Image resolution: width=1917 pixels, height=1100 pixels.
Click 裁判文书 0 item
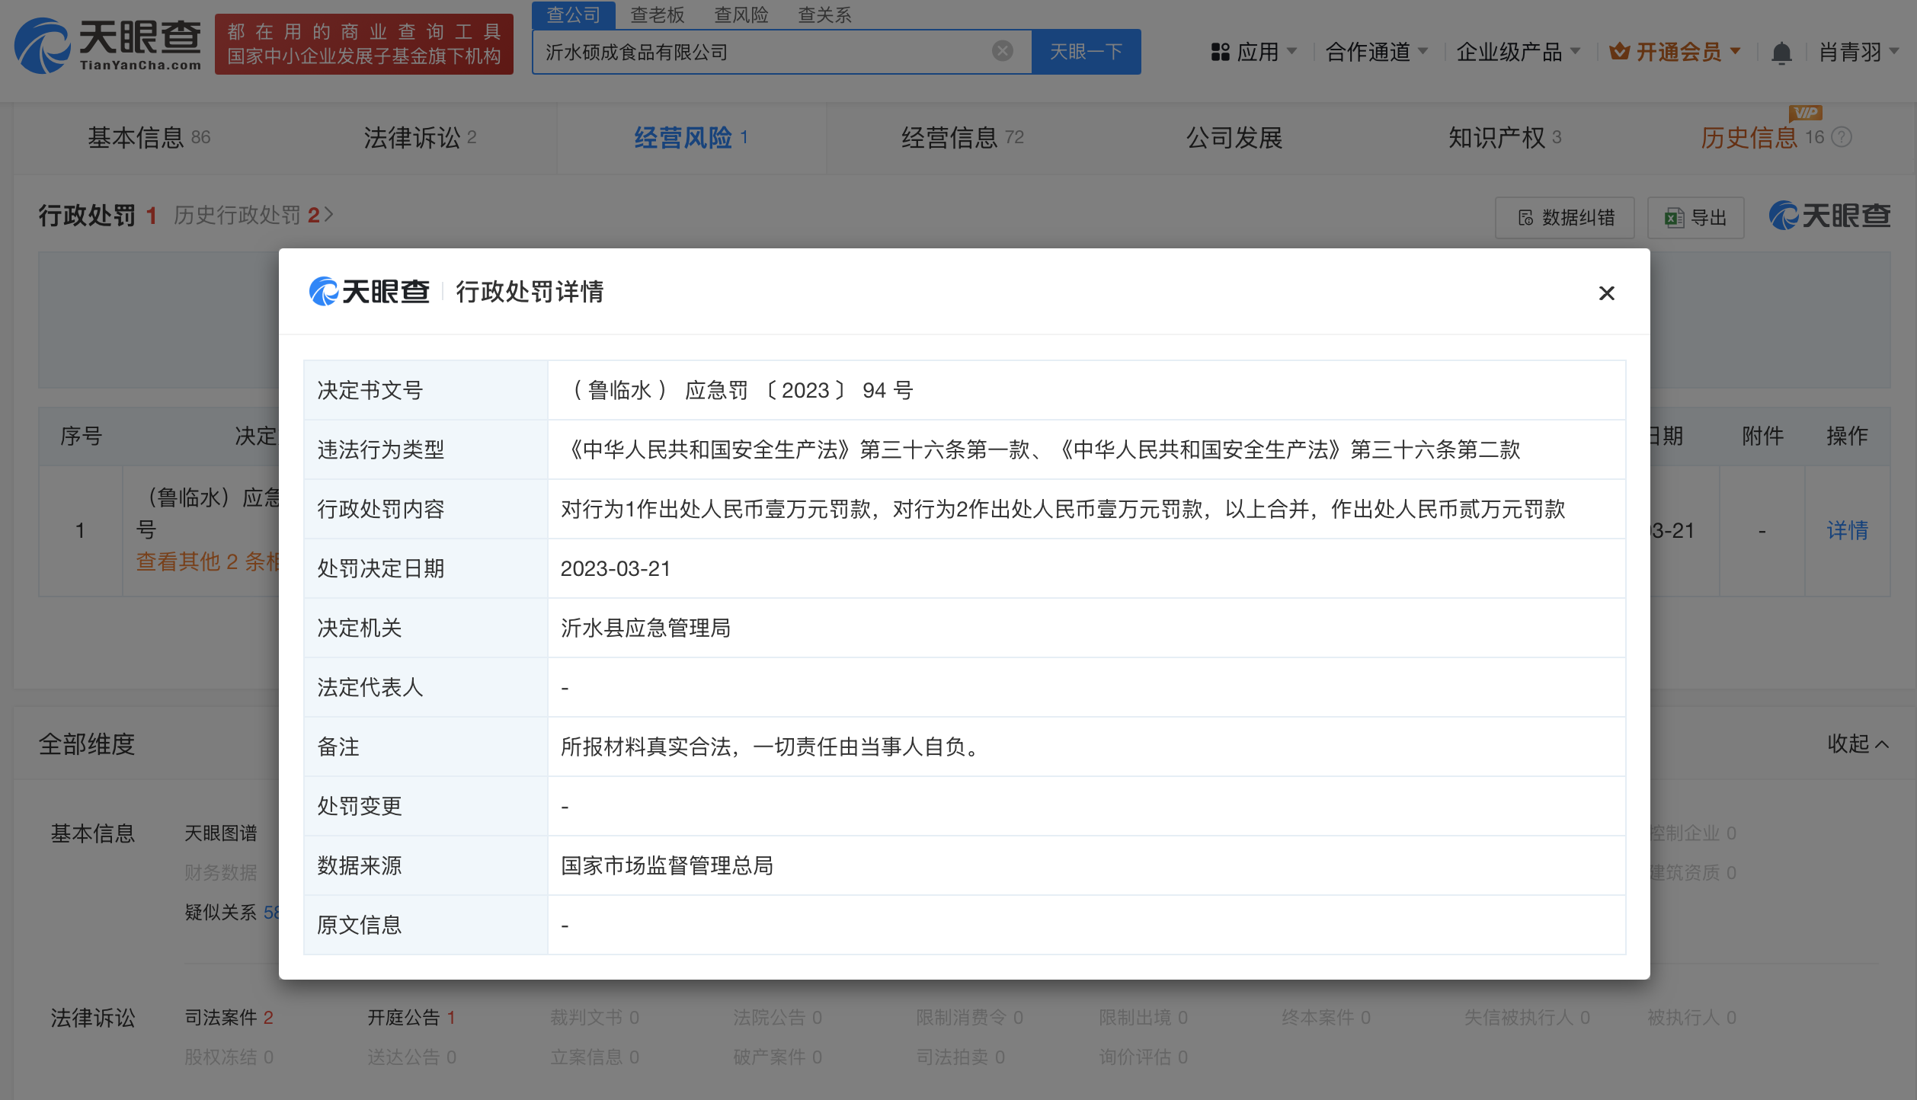pos(594,1018)
